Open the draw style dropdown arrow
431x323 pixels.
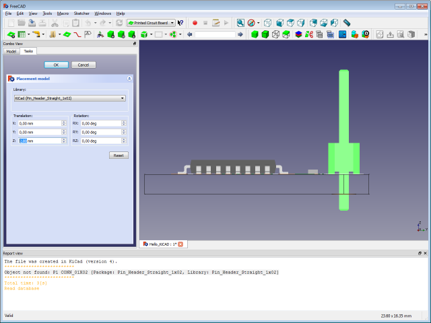[258, 23]
